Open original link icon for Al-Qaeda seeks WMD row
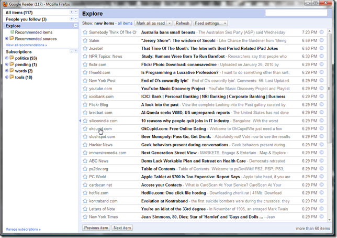337x238 pixels. pyautogui.click(x=321, y=112)
